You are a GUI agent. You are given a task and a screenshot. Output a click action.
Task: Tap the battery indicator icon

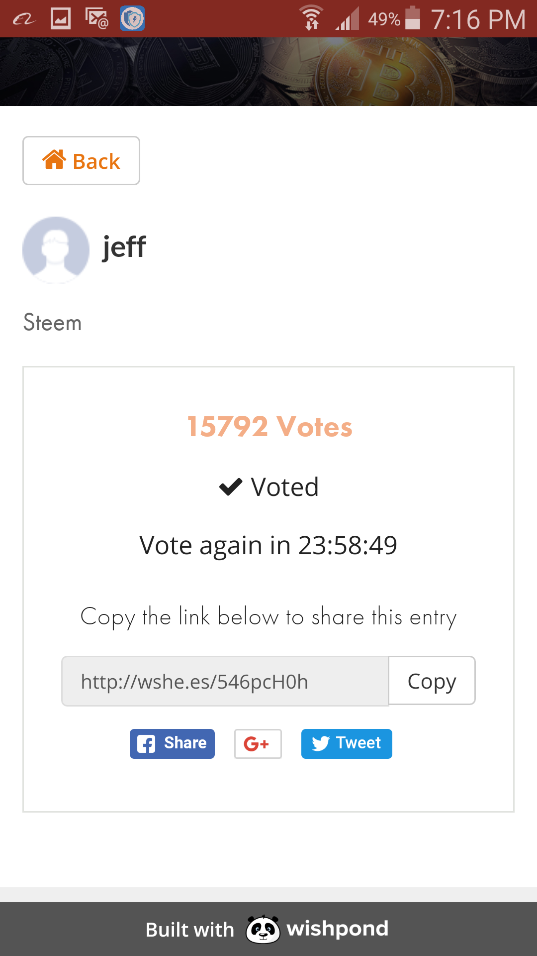click(x=413, y=18)
